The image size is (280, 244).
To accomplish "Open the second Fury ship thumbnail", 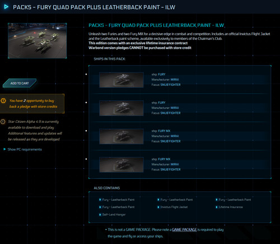I will pos(122,108).
